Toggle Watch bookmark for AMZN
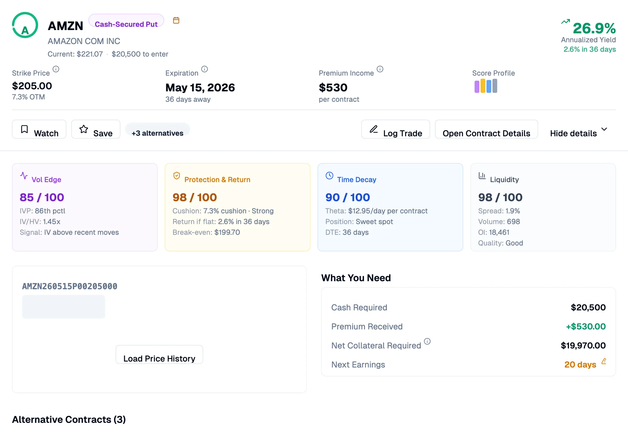Screen dimensions: 628x441 [x=39, y=129]
